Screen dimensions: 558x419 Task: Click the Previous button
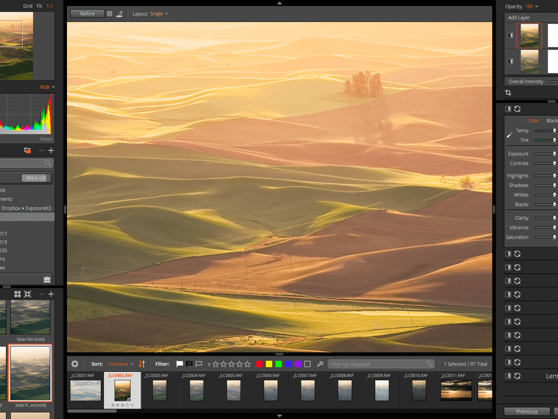[x=527, y=412]
